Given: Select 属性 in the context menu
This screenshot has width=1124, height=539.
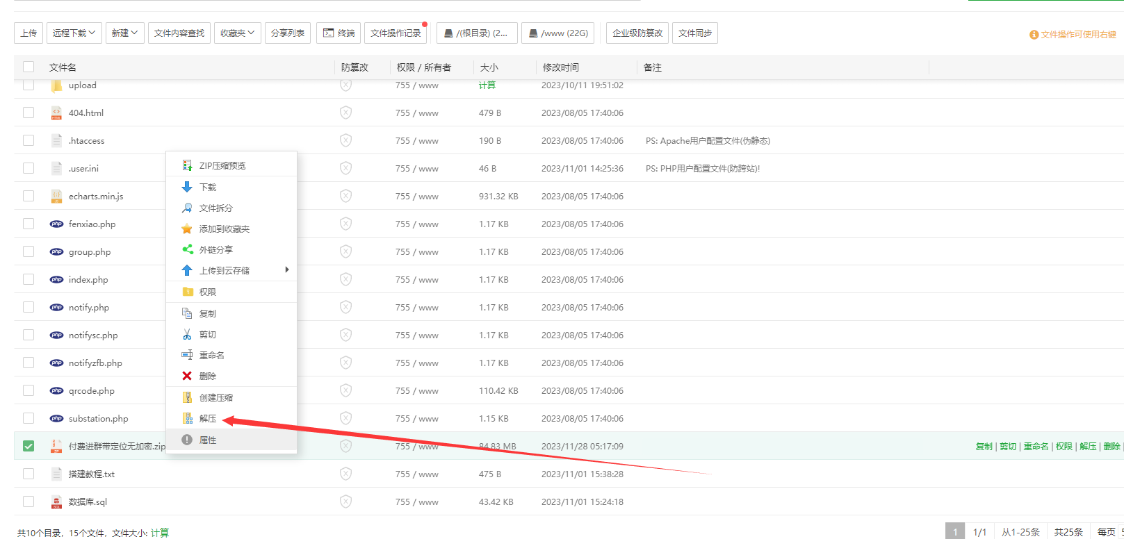Looking at the screenshot, I should tap(231, 440).
